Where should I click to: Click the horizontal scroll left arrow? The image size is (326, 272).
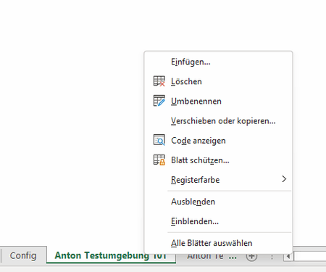288,257
